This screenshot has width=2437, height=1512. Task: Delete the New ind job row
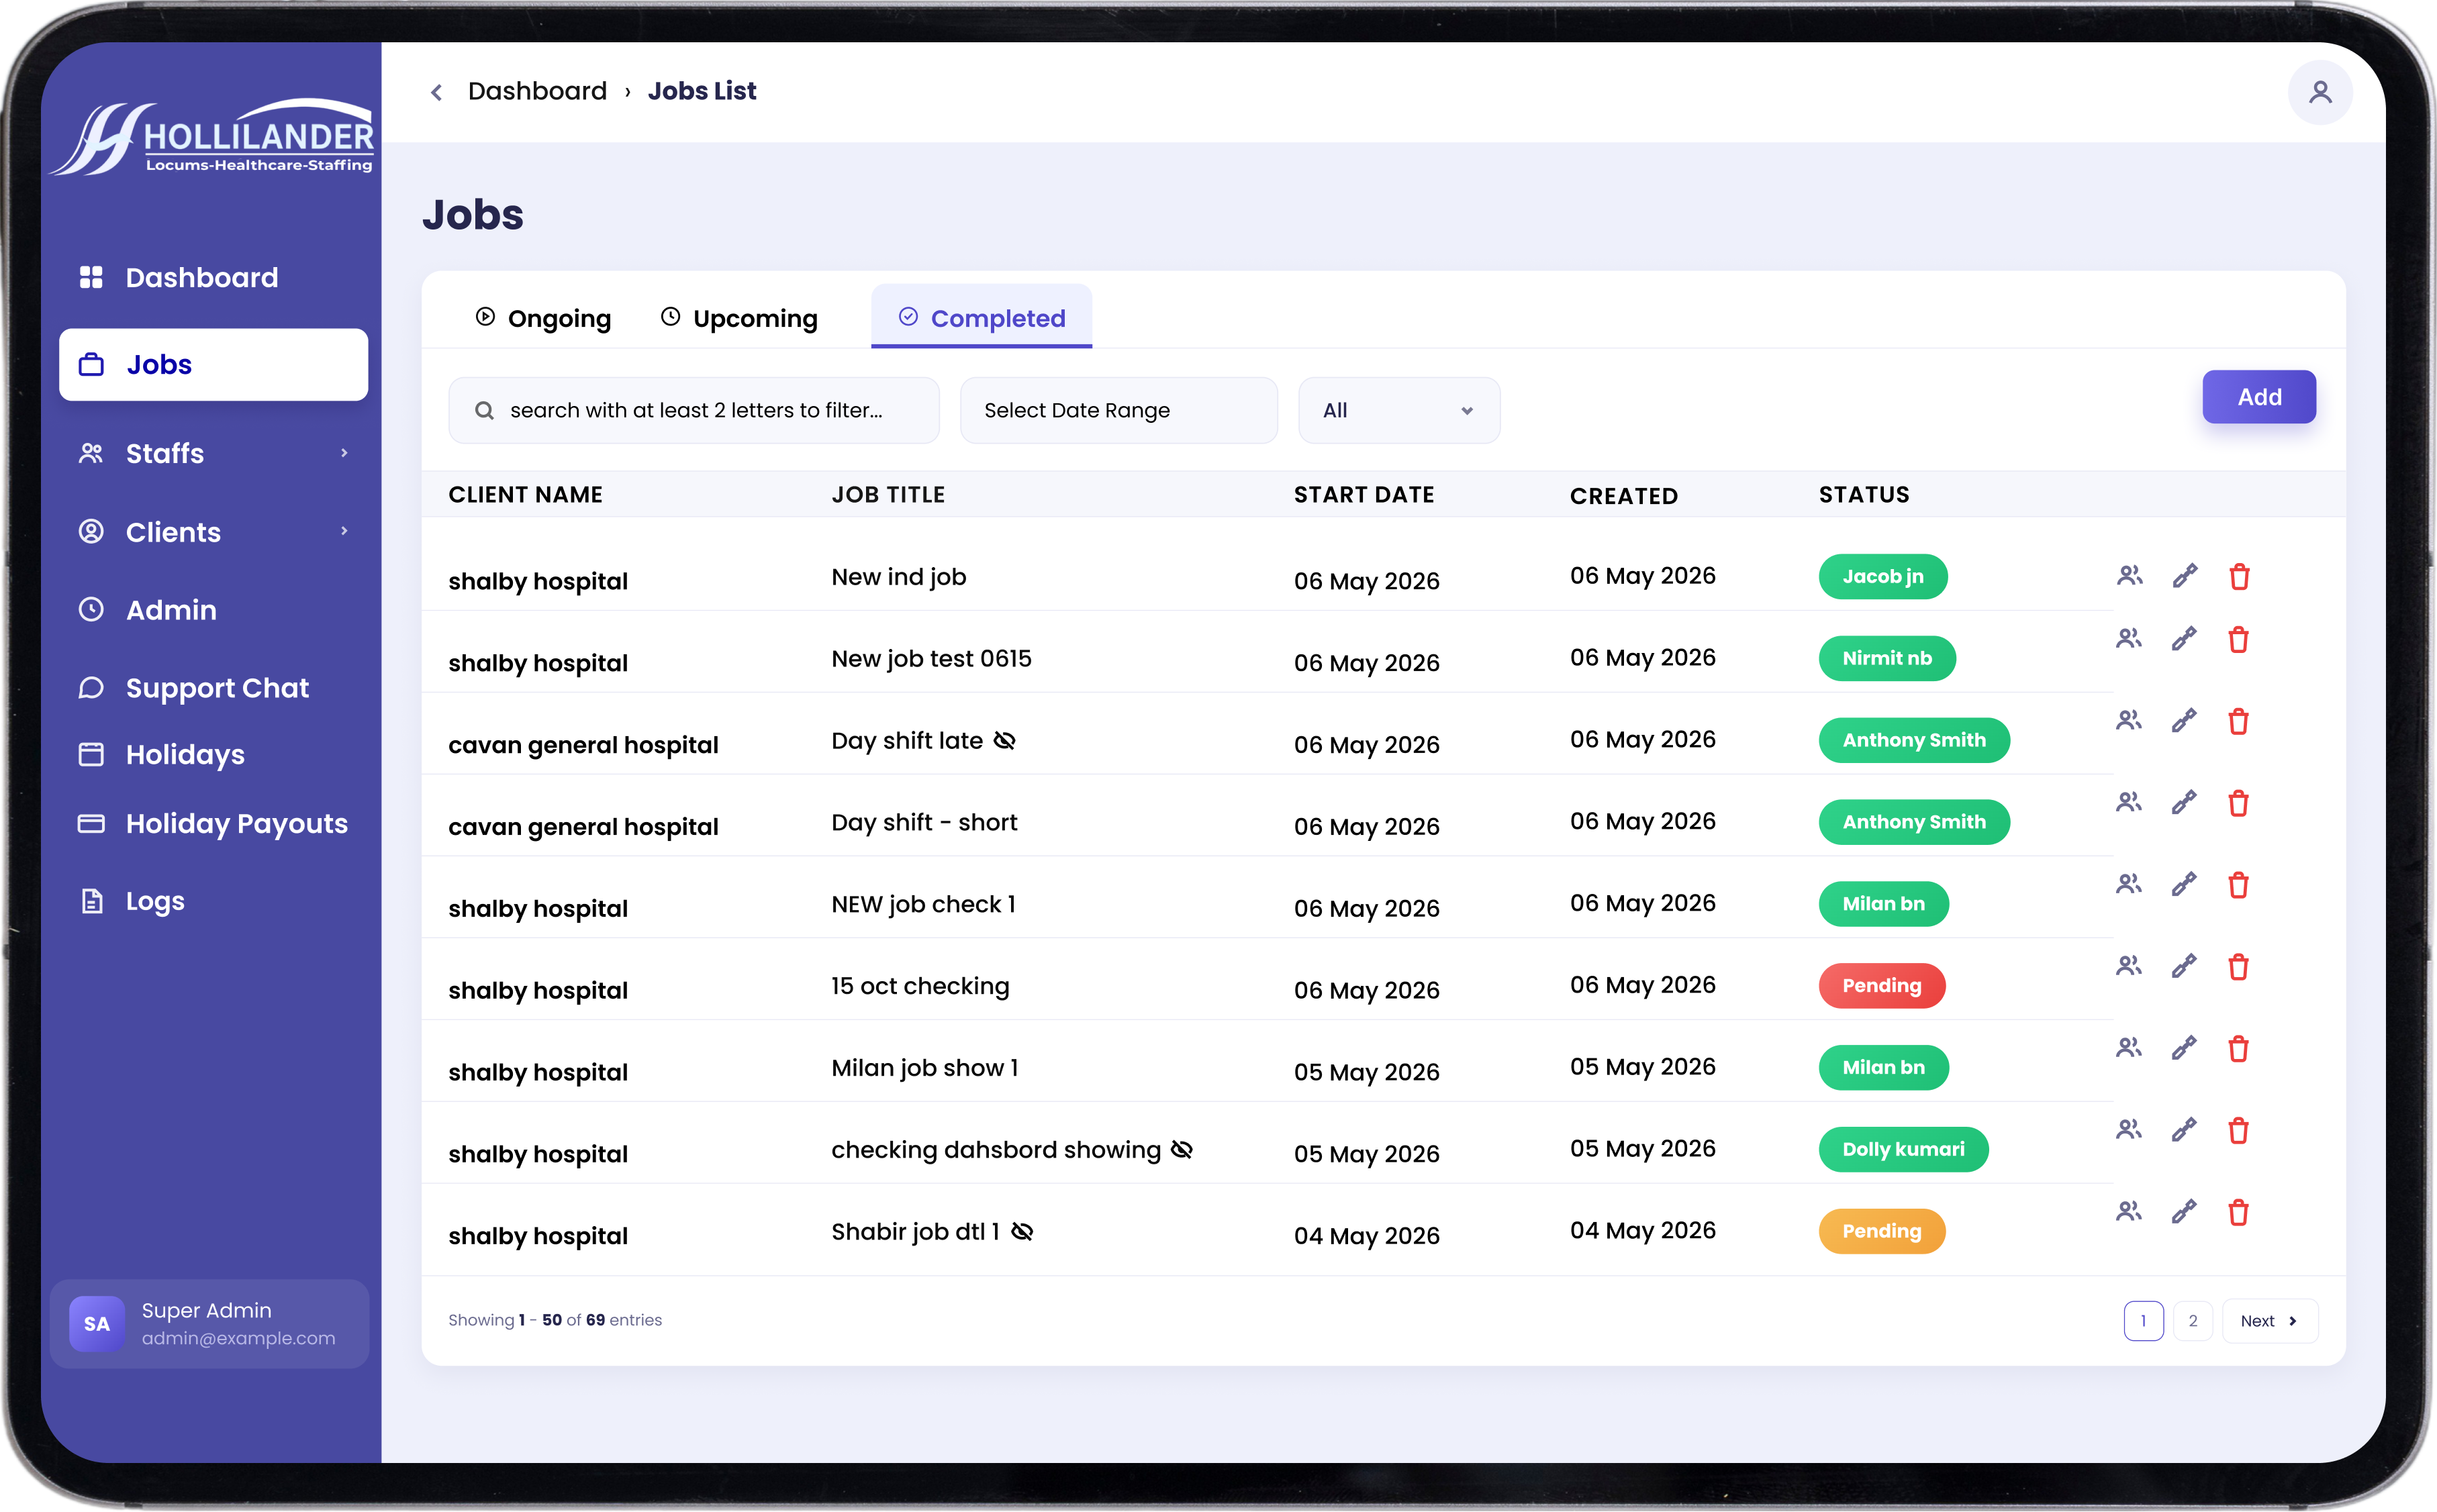(x=2239, y=577)
